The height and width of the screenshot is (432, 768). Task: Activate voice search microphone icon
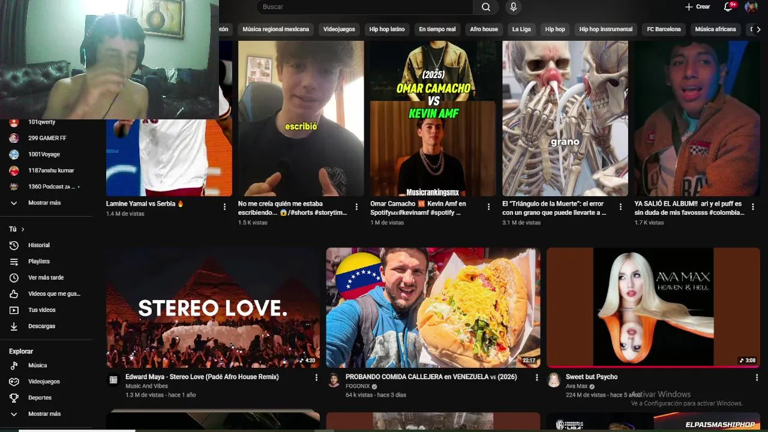point(513,7)
